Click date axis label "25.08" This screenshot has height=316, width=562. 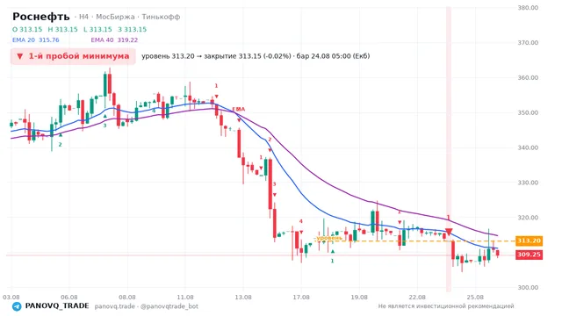pos(475,298)
